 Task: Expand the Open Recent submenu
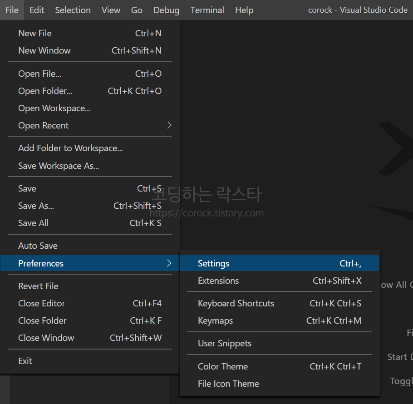click(90, 125)
